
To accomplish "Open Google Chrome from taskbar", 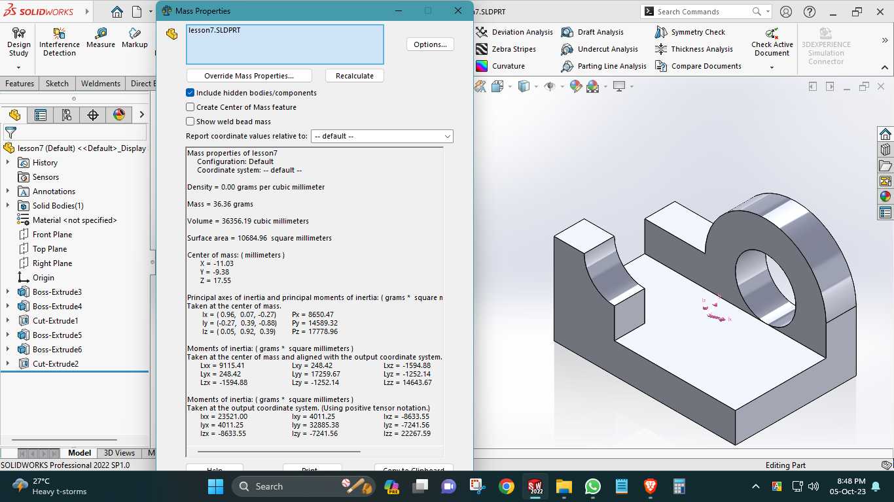I will [506, 486].
